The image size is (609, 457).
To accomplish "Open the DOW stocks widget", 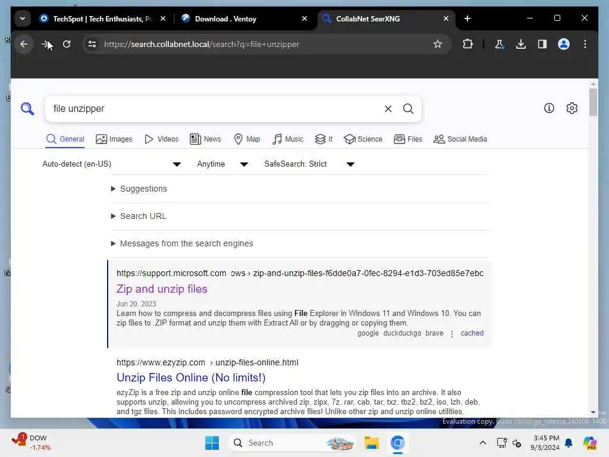I will (31, 443).
